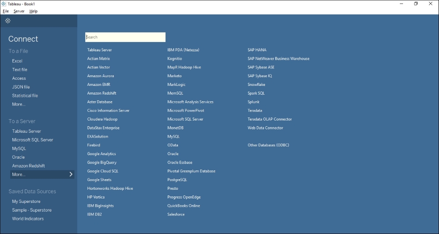Screen dimensions: 439x234
Task: Select Cloudera Hadoop connector
Action: pos(102,119)
